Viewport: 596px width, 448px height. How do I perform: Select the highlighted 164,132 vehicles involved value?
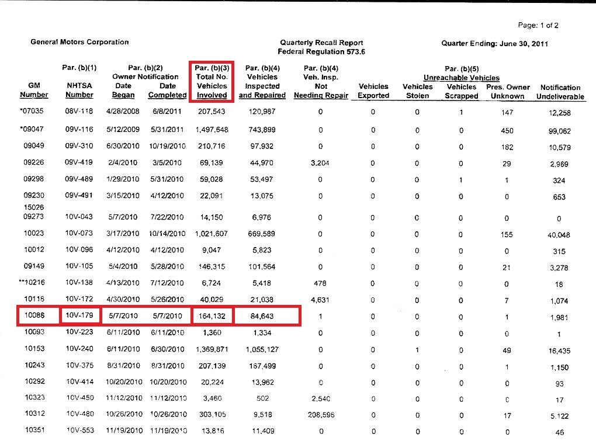212,316
